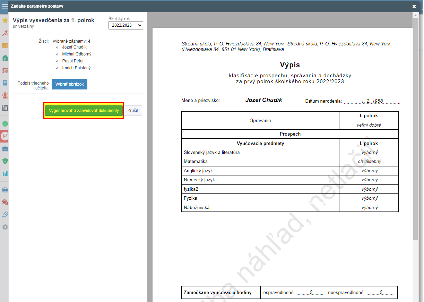Select student Michal Odborný in list
Viewport: 424px width, 302px height.
point(77,54)
